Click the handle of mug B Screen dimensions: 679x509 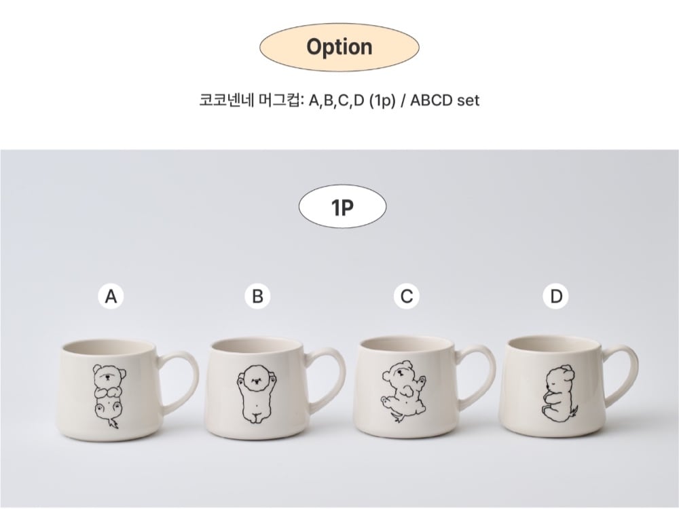(x=327, y=379)
